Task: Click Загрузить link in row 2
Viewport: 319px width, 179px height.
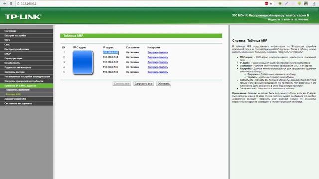Action: (x=153, y=57)
